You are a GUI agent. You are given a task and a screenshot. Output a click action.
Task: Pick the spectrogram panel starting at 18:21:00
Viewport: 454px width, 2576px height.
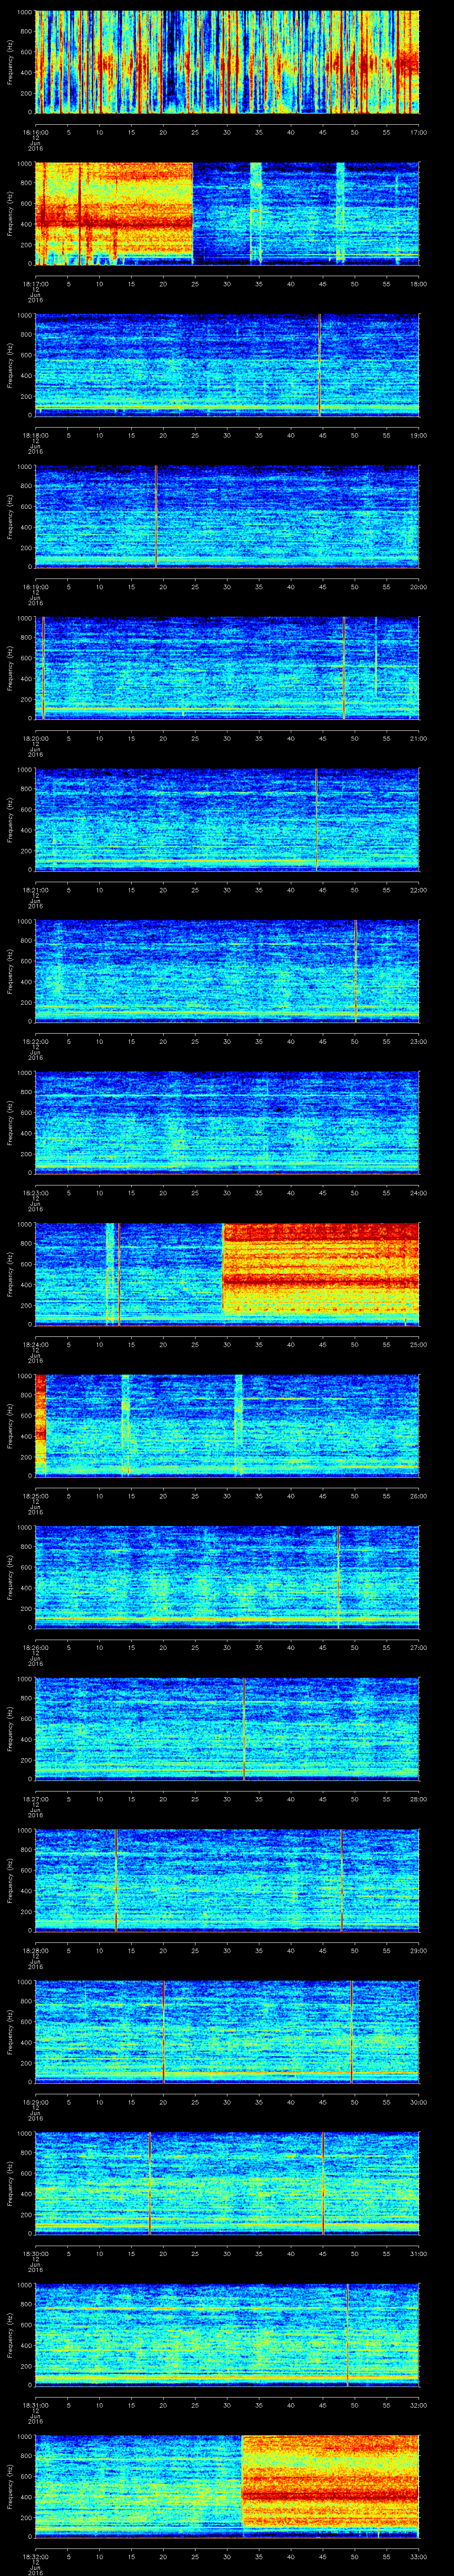click(x=227, y=819)
